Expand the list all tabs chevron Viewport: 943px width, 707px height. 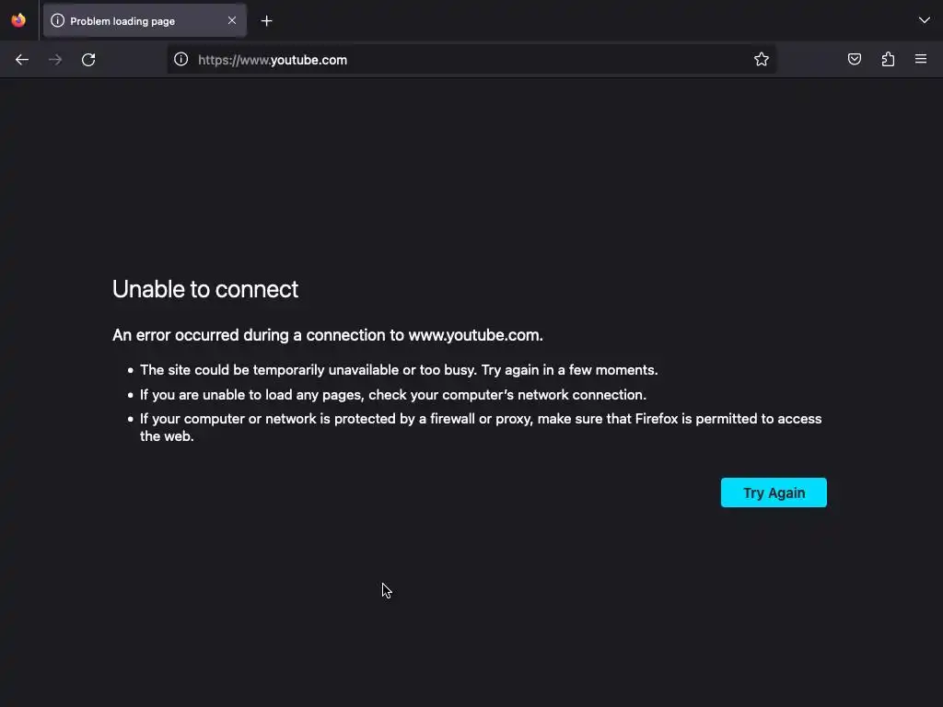[925, 20]
